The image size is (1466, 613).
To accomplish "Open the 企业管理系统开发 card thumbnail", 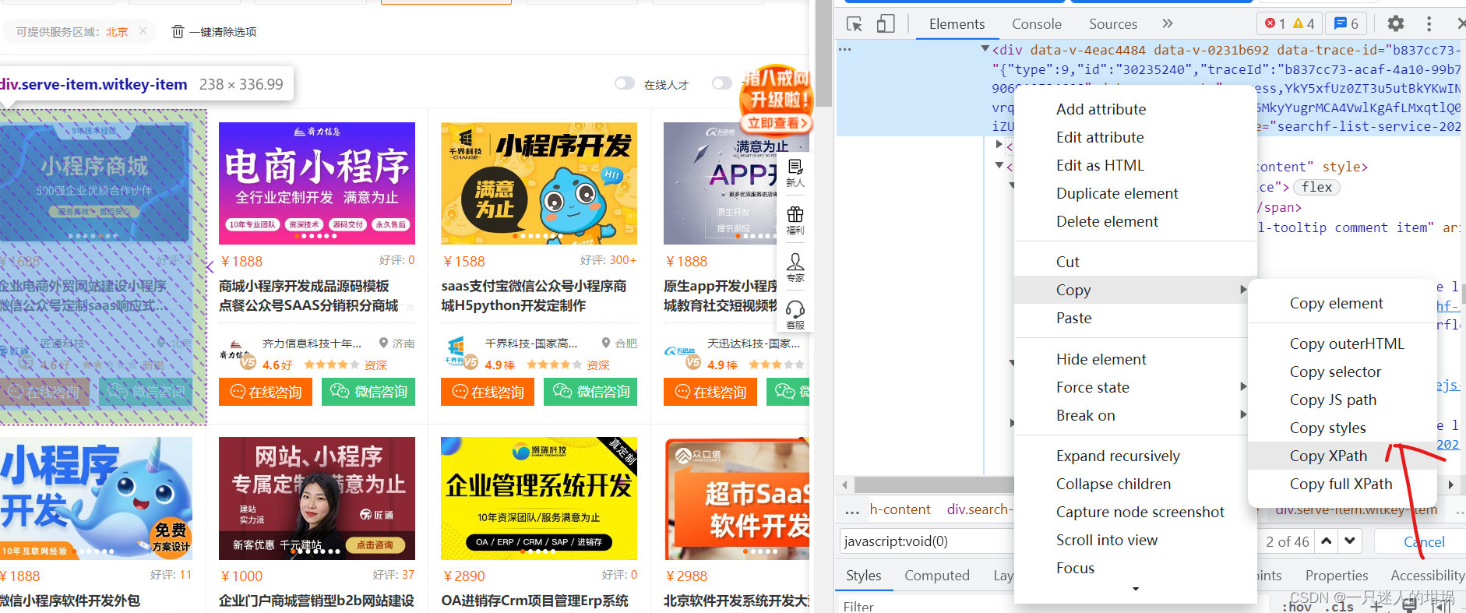I will click(539, 499).
